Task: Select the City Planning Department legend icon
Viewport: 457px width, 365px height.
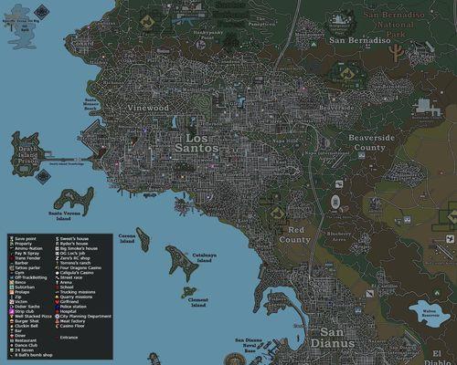Action: coord(57,317)
